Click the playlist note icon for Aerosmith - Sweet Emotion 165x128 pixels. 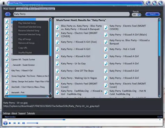tap(7, 65)
